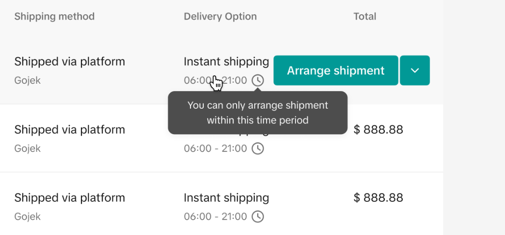Click the clock icon in the third row
Viewport: 505px width, 235px height.
click(258, 216)
